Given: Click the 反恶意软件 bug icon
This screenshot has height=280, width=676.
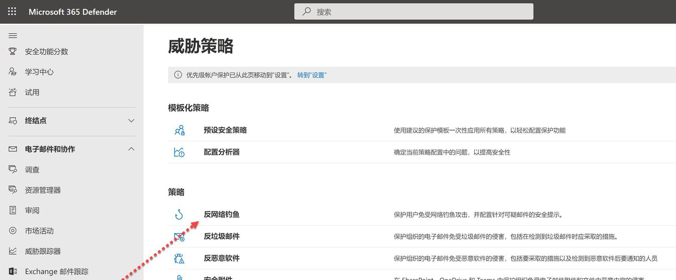Looking at the screenshot, I should (180, 258).
